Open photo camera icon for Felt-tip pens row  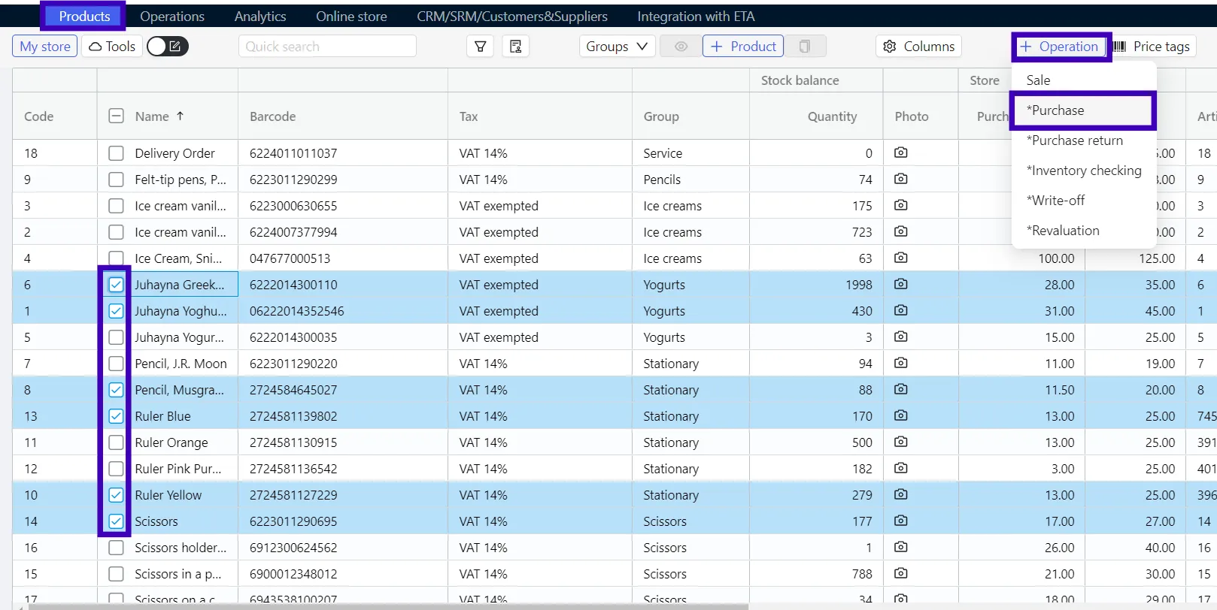click(900, 179)
